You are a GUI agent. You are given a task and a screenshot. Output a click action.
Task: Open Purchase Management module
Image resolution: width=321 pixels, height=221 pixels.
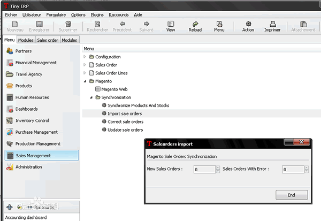click(x=36, y=132)
